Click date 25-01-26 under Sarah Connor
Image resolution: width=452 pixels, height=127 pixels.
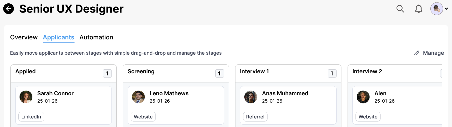click(47, 101)
